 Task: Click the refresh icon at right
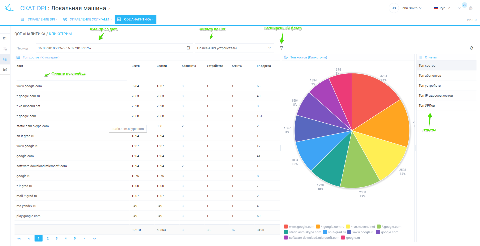click(471, 48)
